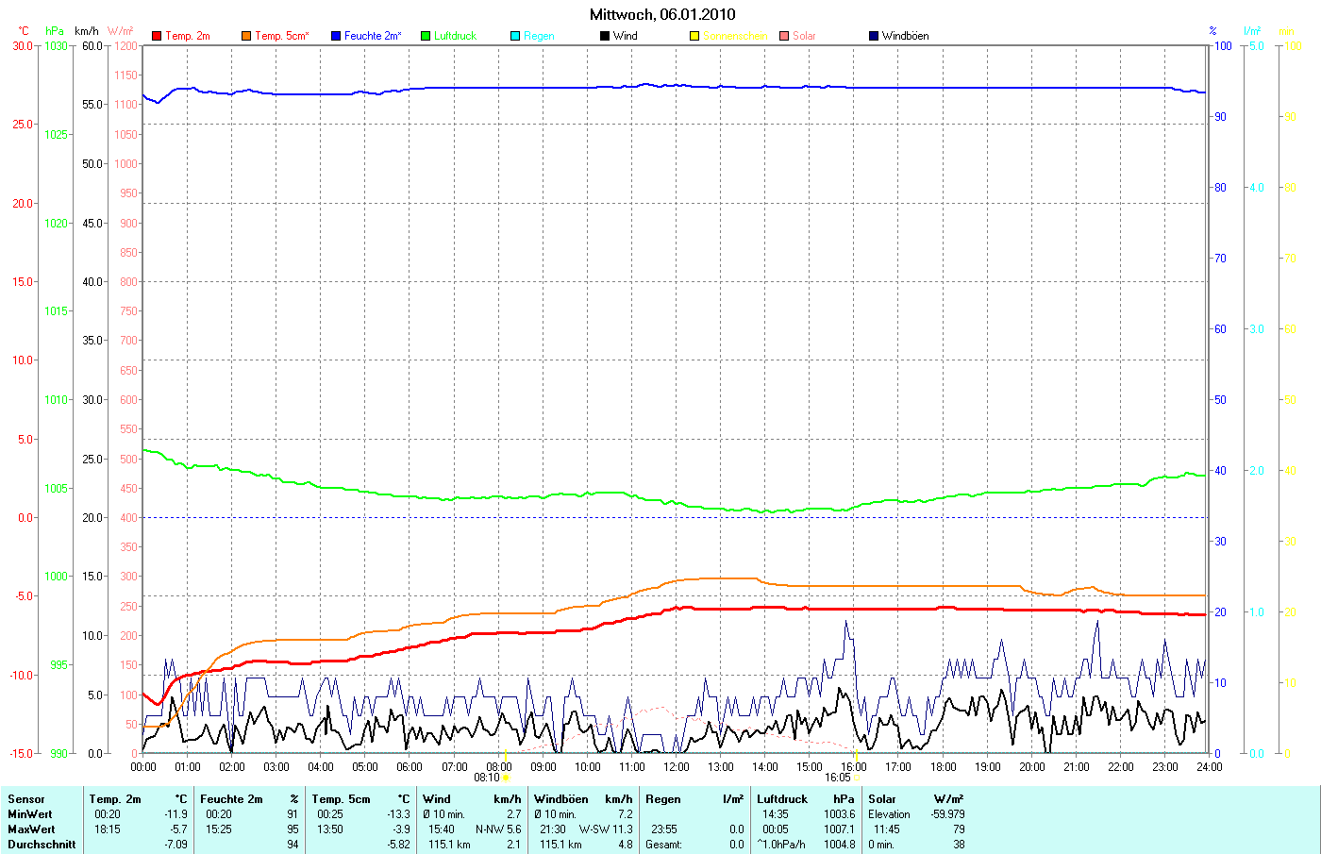1321x854 pixels.
Task: Click the MaxWert row label
Action: coord(31,829)
